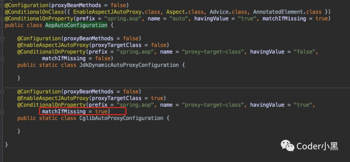Click @EnableAspectJAutoProxy annotation with proxyTargetClass = true

(x=53, y=98)
